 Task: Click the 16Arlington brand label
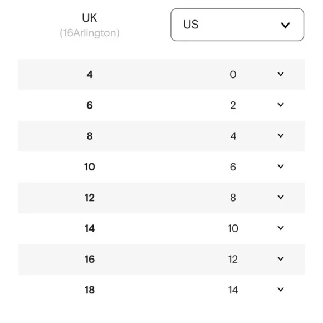(90, 33)
